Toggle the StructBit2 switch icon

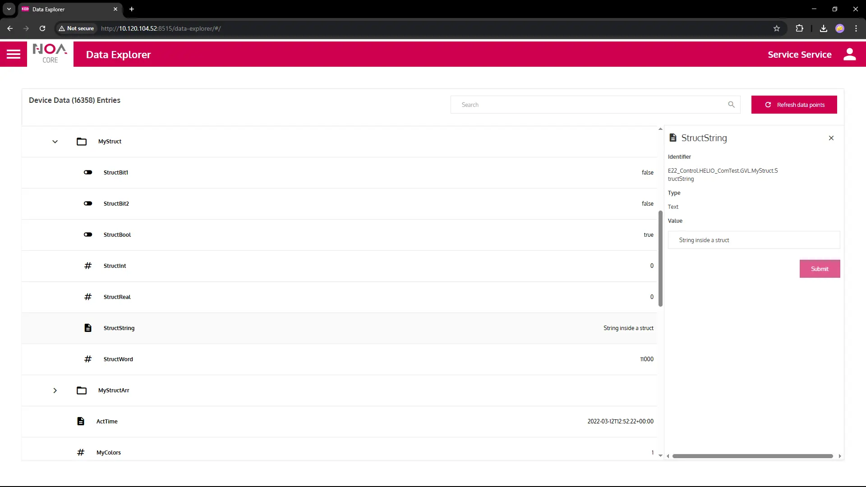88,203
